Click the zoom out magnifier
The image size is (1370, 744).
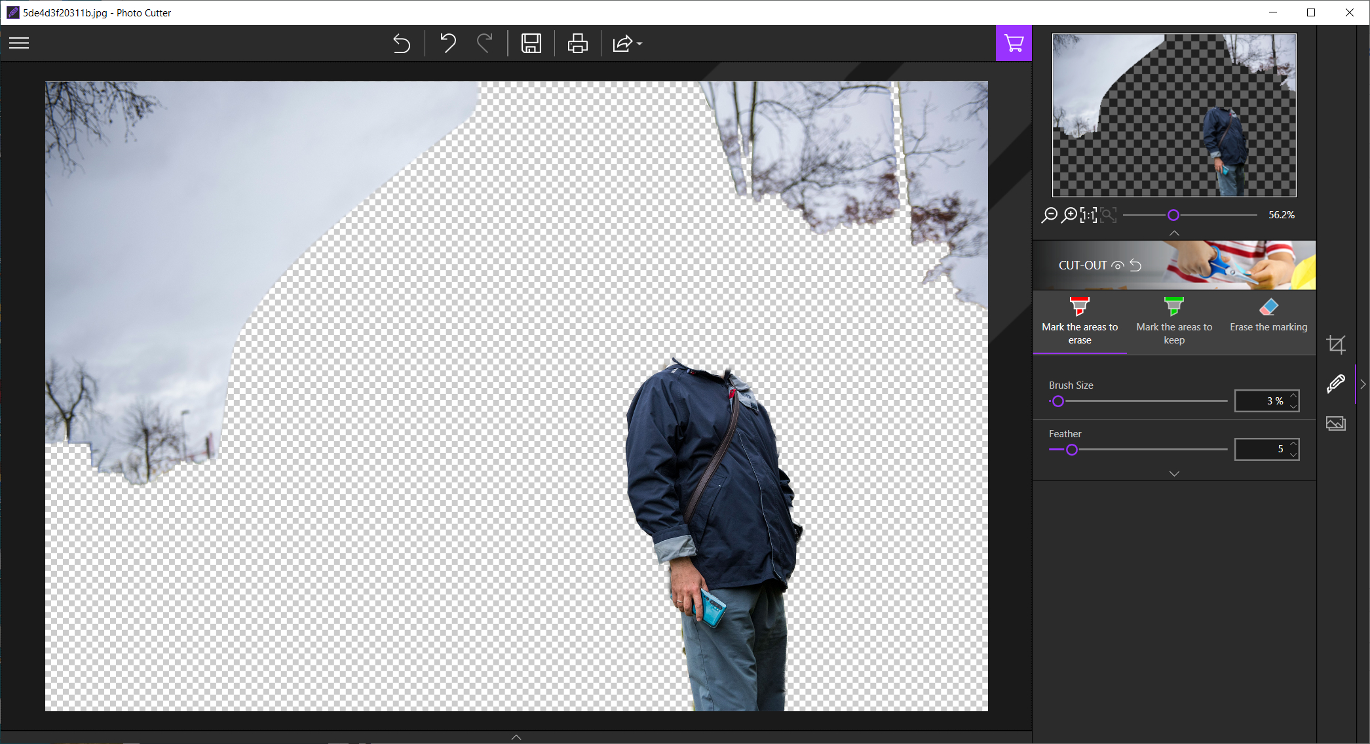coord(1049,215)
